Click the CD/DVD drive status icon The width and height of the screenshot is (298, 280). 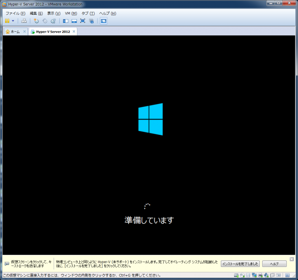point(243,275)
